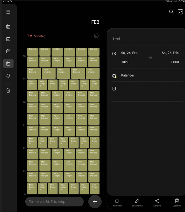Jump to today with the 27 icon
185x212 pixels.
(x=180, y=12)
